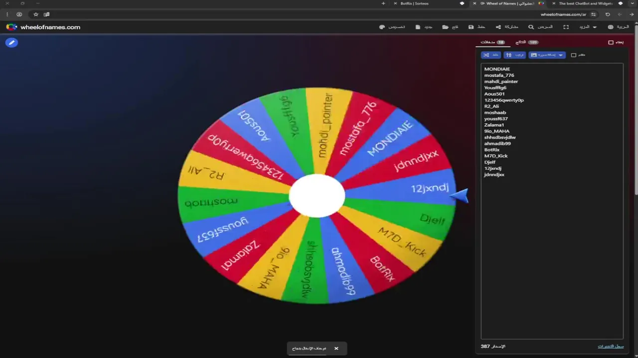
Task: Click Djelf in the entries list
Action: [x=489, y=162]
